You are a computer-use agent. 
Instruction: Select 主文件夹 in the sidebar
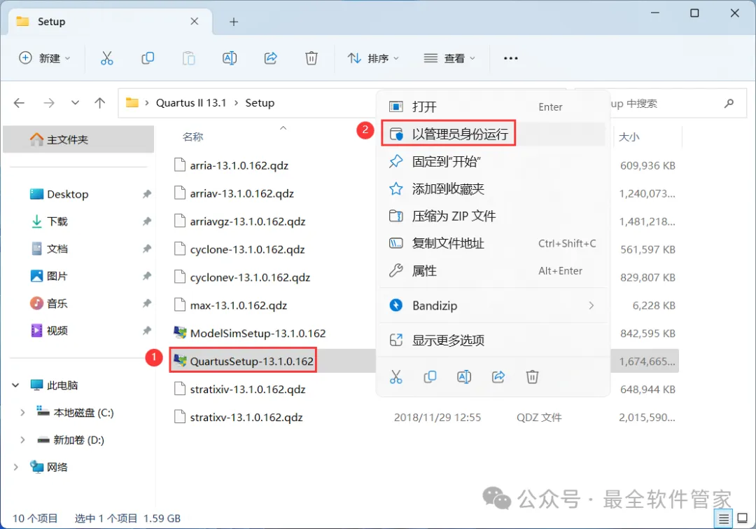point(78,139)
